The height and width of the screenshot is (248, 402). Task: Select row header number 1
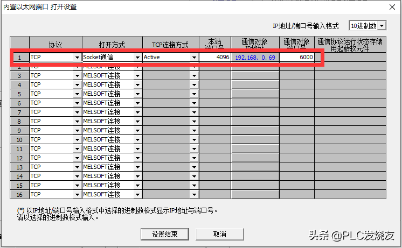(19, 57)
